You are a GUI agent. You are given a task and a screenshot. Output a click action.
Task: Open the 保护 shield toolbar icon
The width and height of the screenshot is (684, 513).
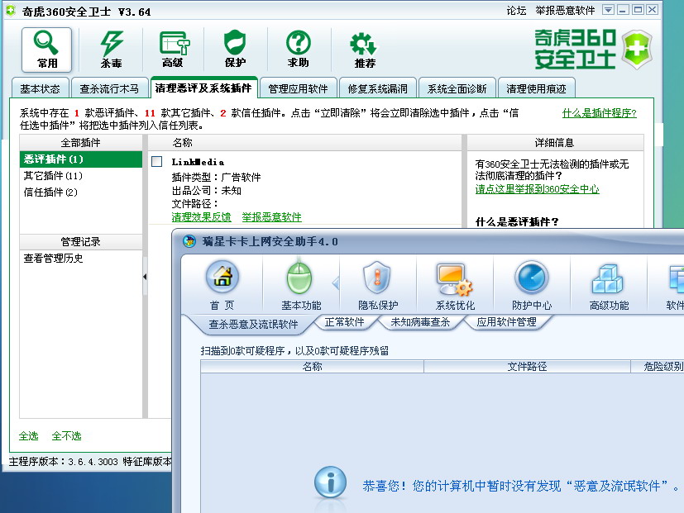pos(235,50)
